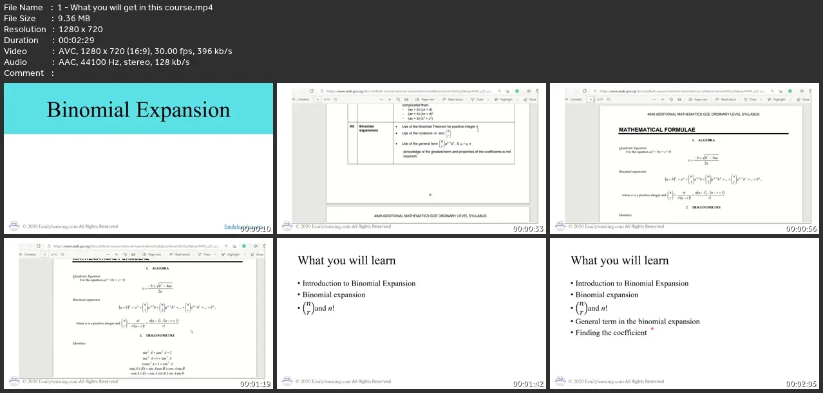823x393 pixels.
Task: Click the Contents button in the 00:01:19 thumbnail
Action: (x=28, y=255)
